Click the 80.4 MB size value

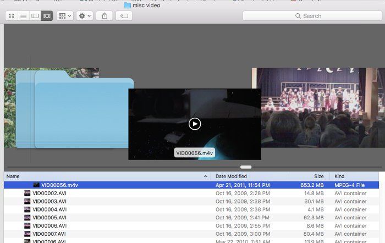[313, 234]
